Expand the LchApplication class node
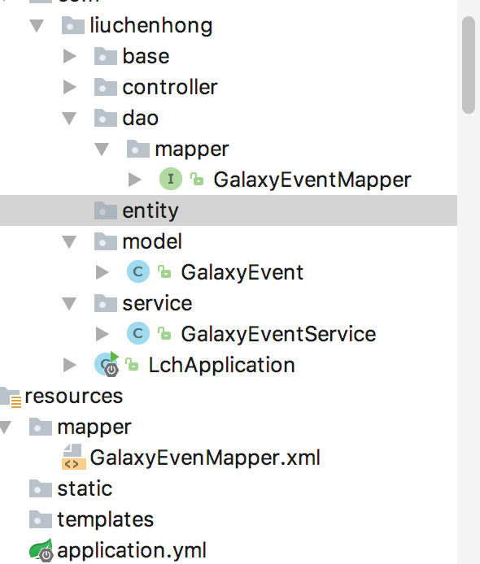Viewport: 480px width, 564px height. tap(69, 365)
